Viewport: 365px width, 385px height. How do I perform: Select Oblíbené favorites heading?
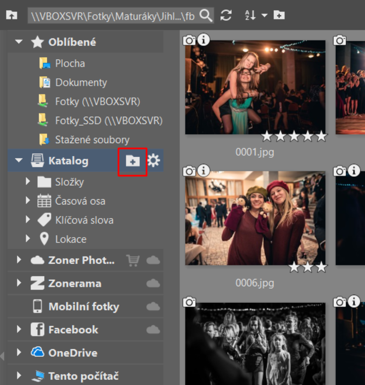[x=72, y=42]
